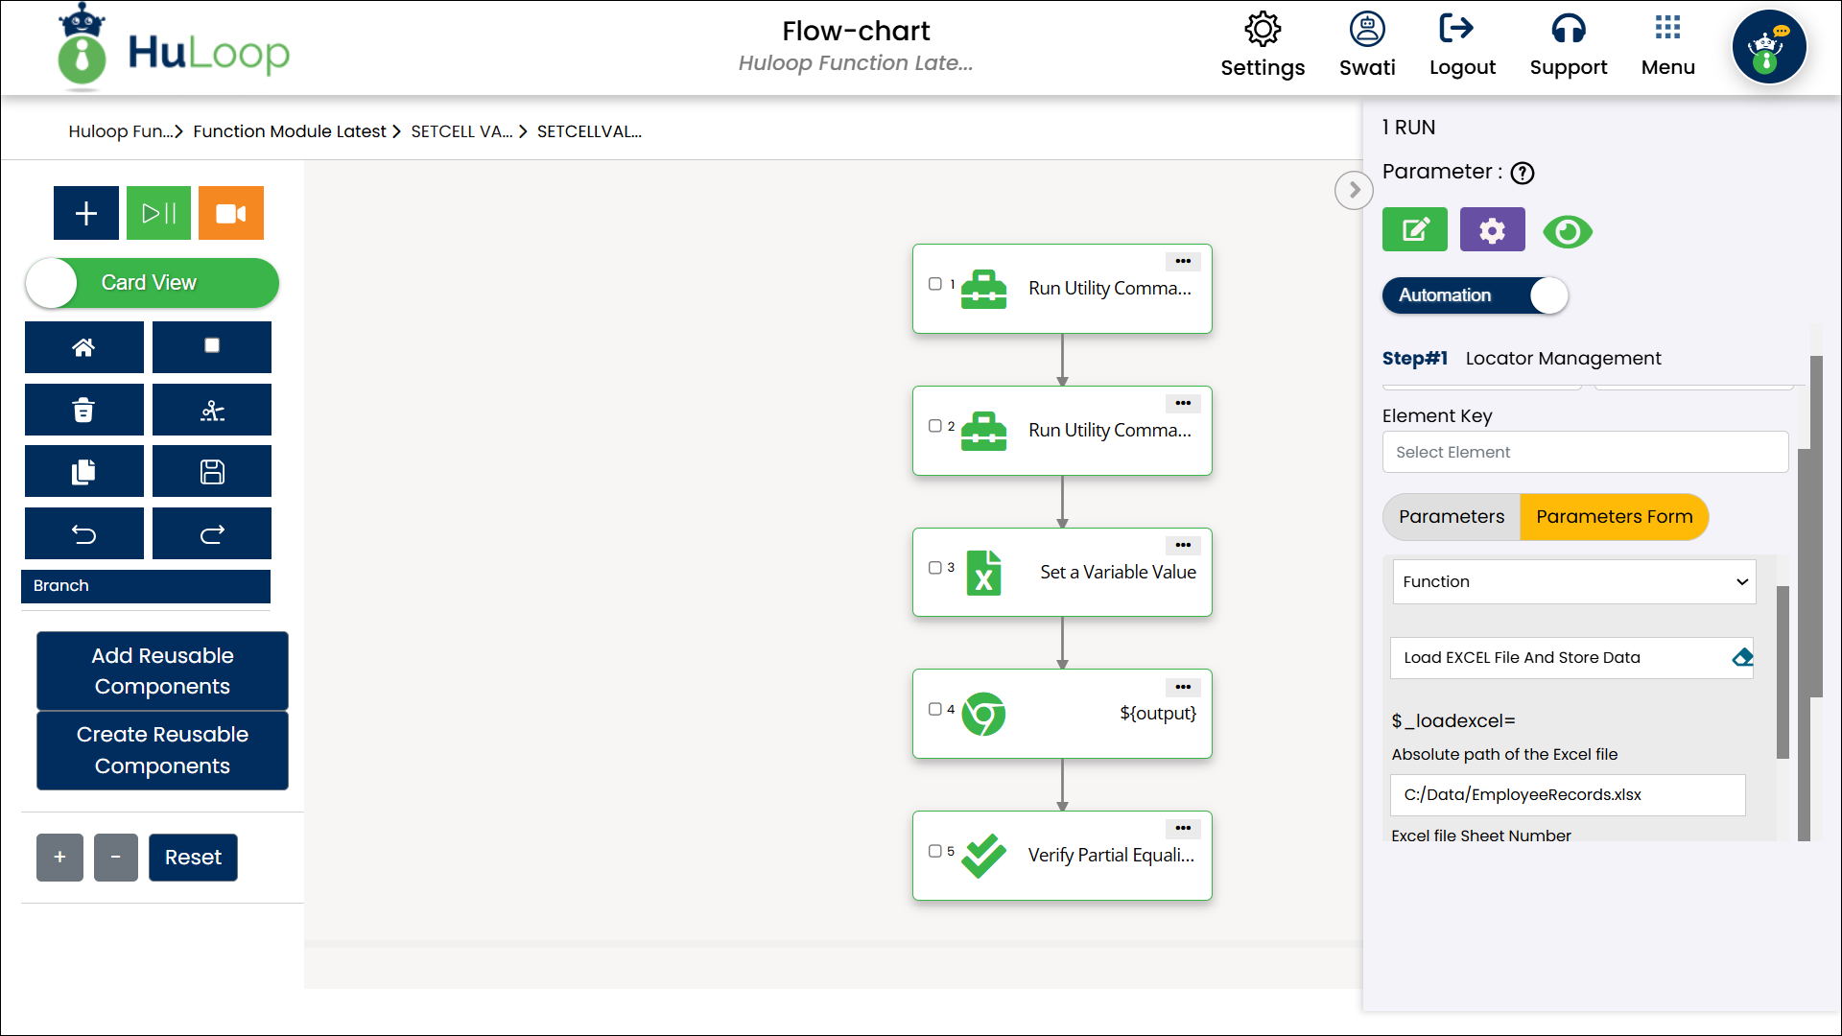This screenshot has height=1036, width=1842.
Task: Open three-dot menu on Verify Partial card
Action: tap(1183, 828)
